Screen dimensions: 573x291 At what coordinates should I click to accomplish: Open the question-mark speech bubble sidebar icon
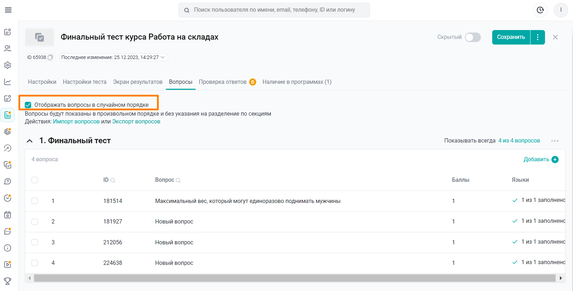coord(7,181)
